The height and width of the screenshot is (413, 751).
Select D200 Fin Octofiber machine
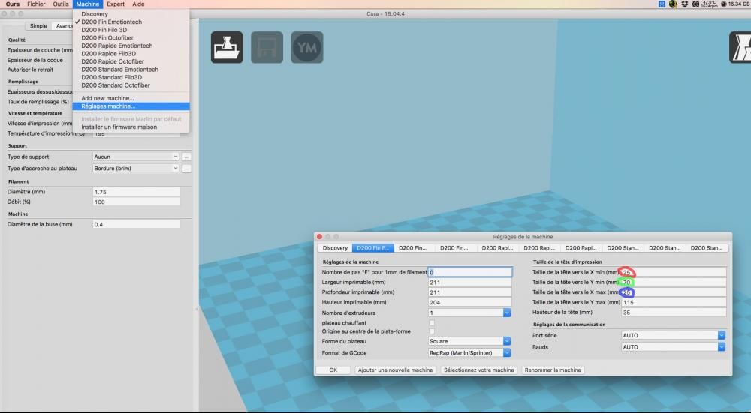coord(131,37)
